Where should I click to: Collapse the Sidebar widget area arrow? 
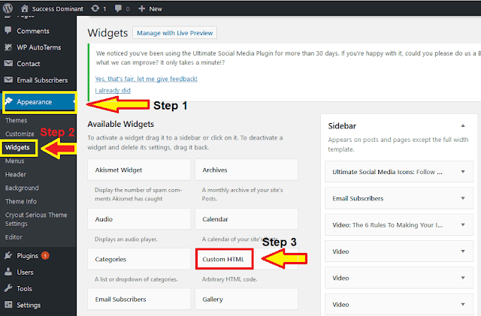[463, 125]
